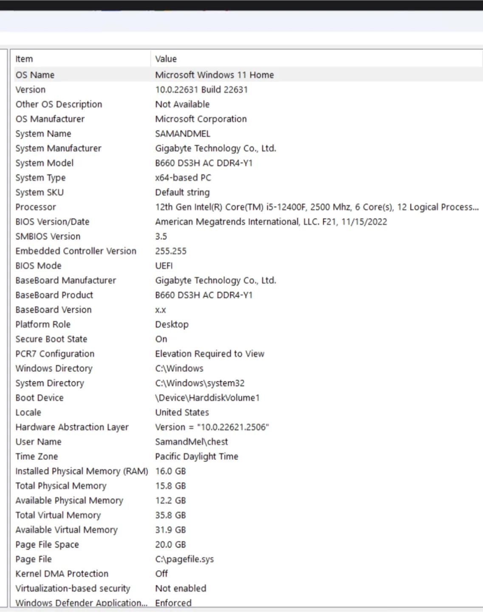483x612 pixels.
Task: Click the PCR7 Configuration row
Action: click(x=55, y=354)
